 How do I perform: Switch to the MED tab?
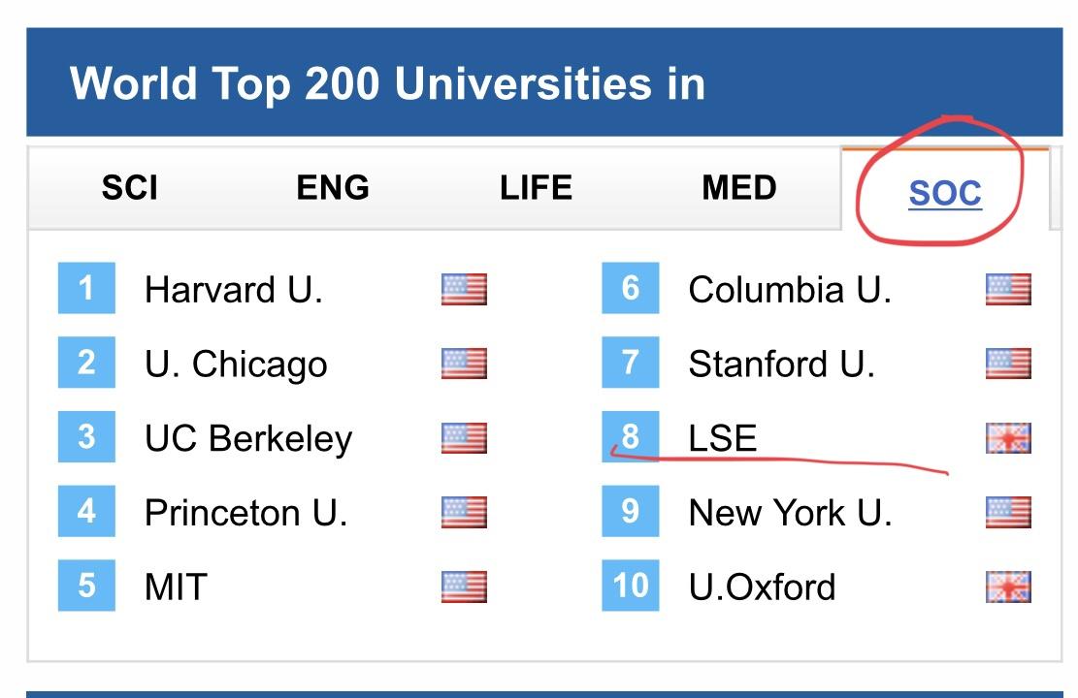click(739, 188)
